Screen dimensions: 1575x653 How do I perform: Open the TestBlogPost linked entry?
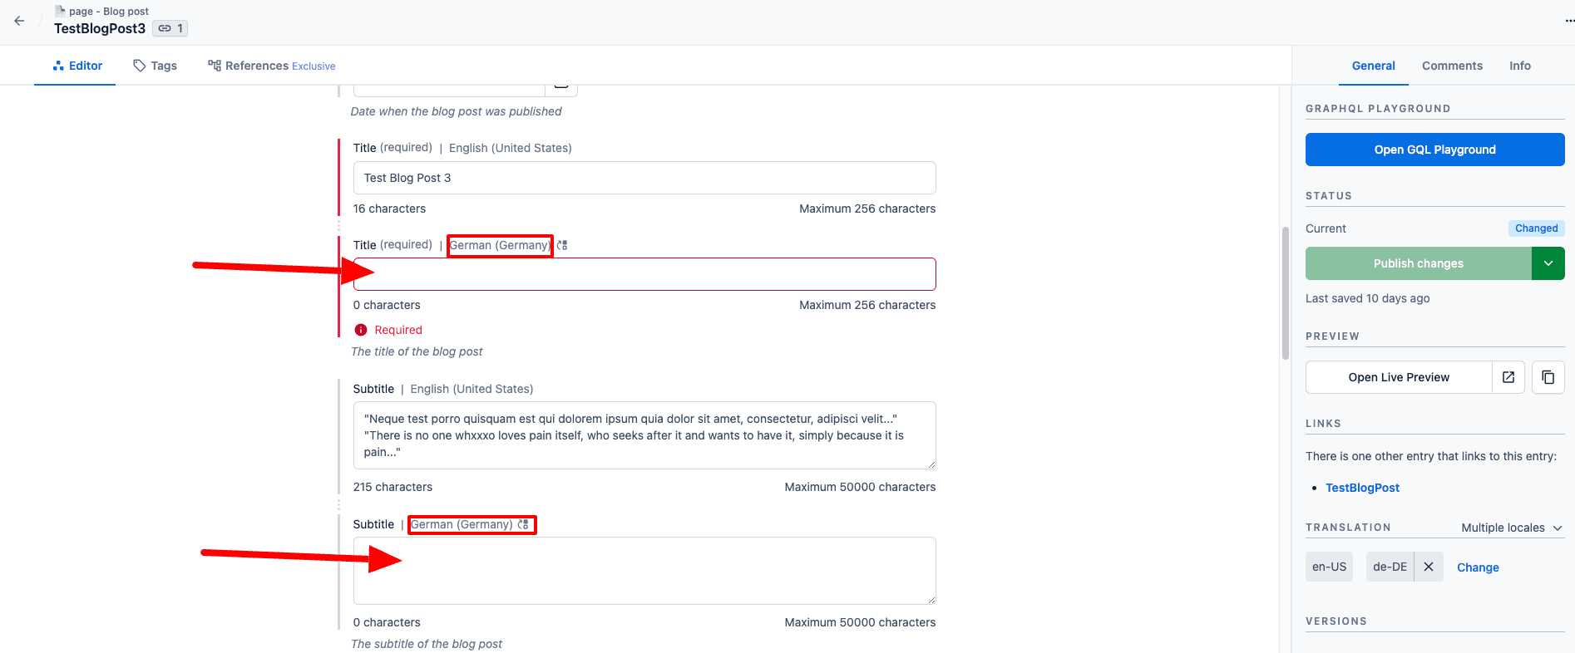click(x=1362, y=488)
